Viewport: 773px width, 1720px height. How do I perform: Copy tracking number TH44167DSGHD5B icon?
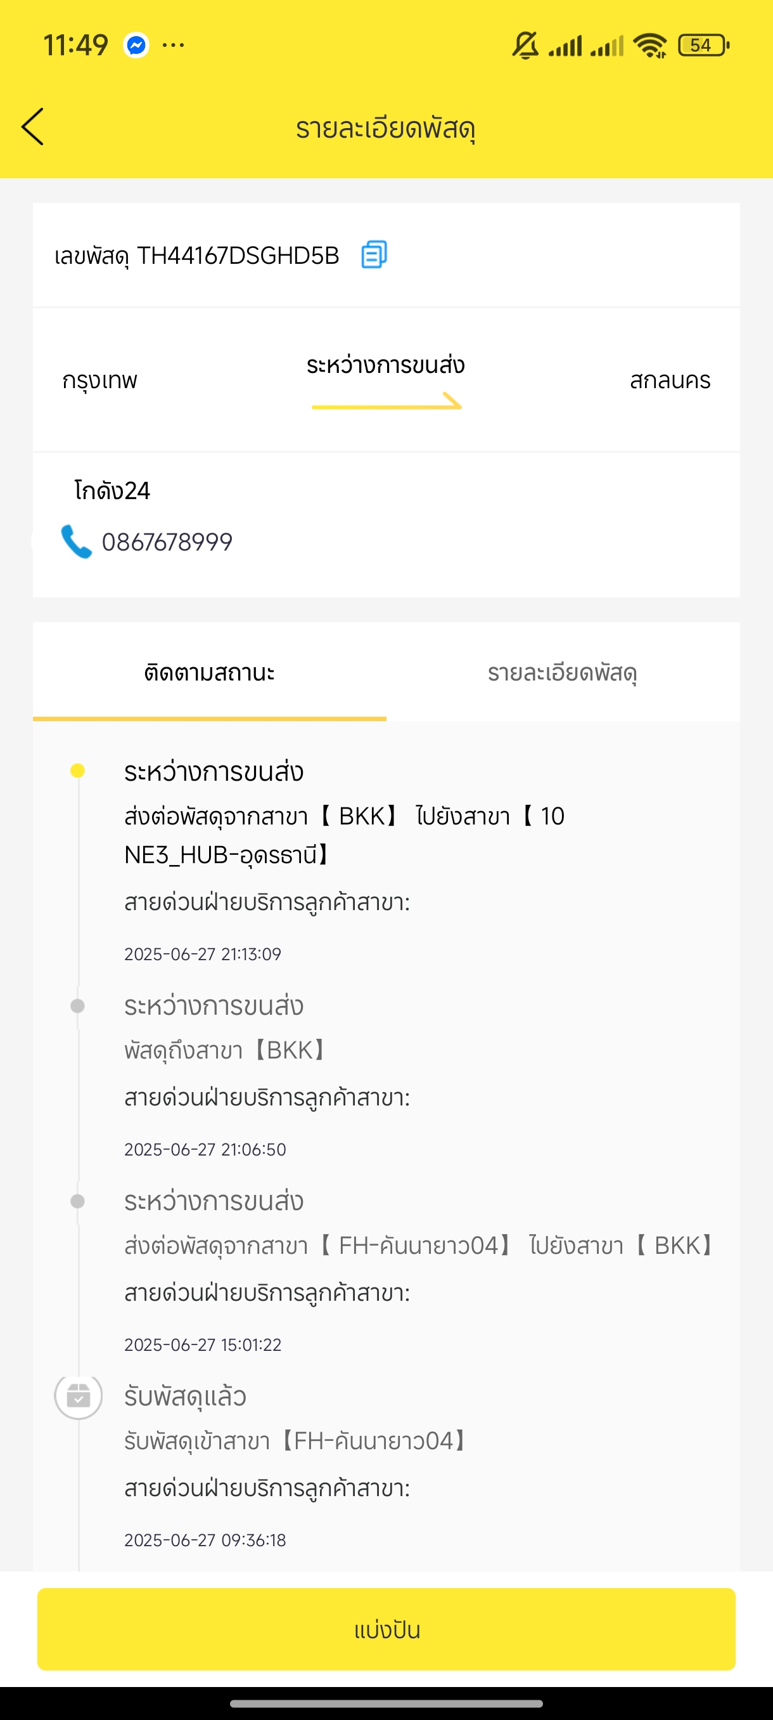[x=373, y=254]
